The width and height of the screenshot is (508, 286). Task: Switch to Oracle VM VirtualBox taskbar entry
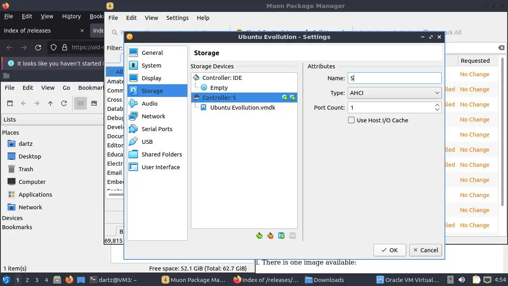[x=408, y=280]
